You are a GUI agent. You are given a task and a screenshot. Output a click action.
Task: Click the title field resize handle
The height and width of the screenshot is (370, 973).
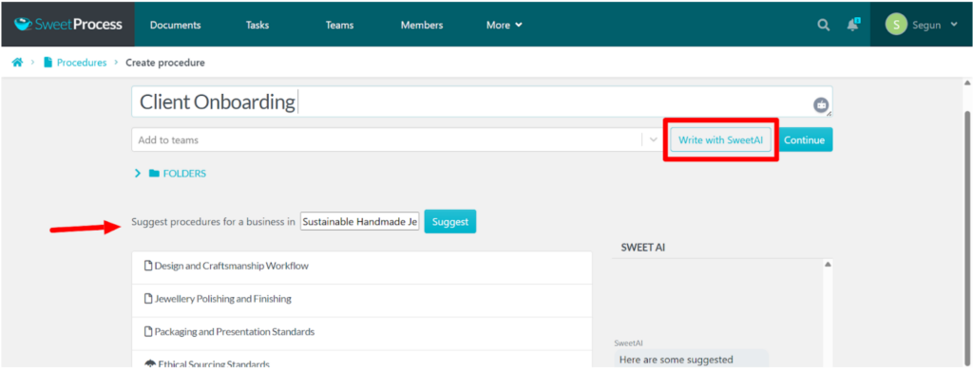(x=830, y=114)
